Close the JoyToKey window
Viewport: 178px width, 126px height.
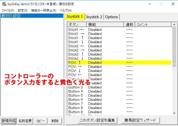coord(173,4)
